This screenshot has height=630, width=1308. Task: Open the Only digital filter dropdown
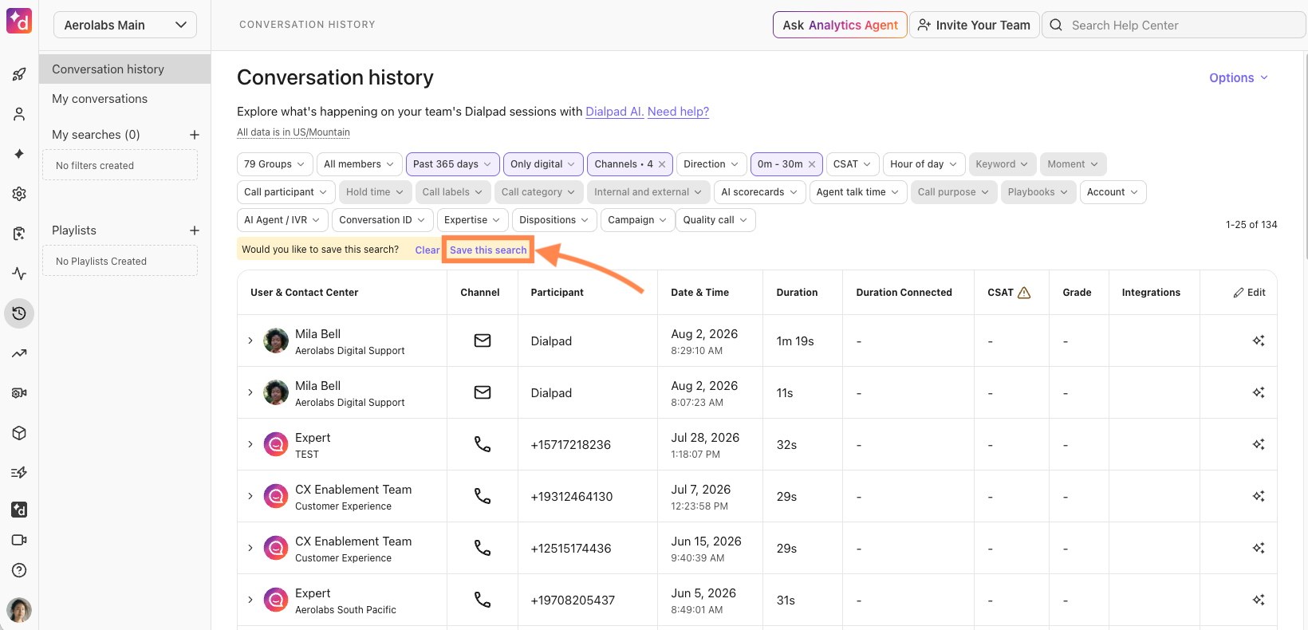pyautogui.click(x=543, y=164)
